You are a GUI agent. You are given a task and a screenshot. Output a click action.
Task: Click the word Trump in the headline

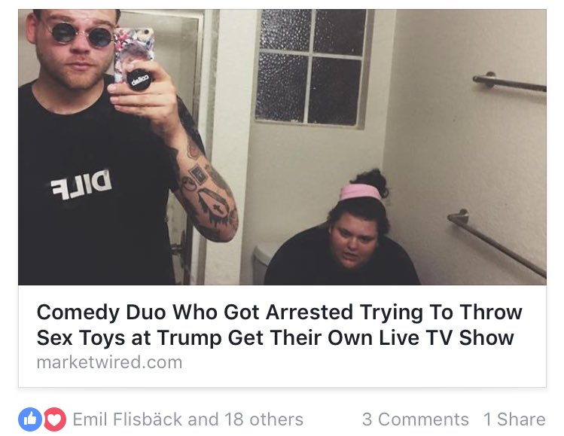[189, 338]
